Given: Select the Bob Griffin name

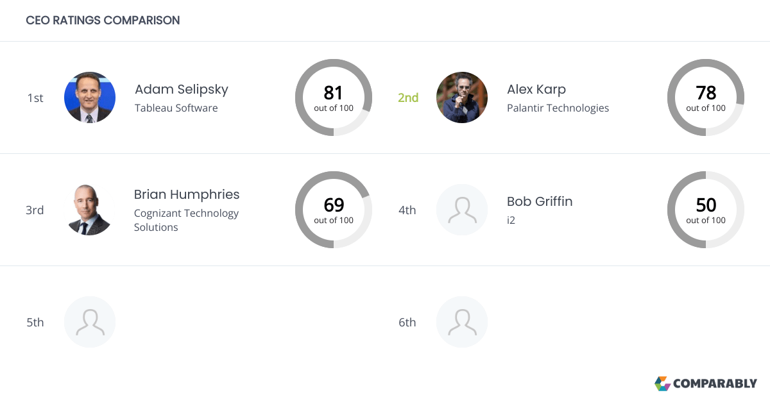Looking at the screenshot, I should pos(539,201).
